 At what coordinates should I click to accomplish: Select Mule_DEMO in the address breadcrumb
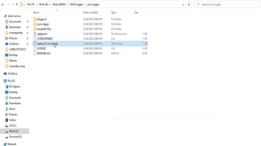(59, 4)
